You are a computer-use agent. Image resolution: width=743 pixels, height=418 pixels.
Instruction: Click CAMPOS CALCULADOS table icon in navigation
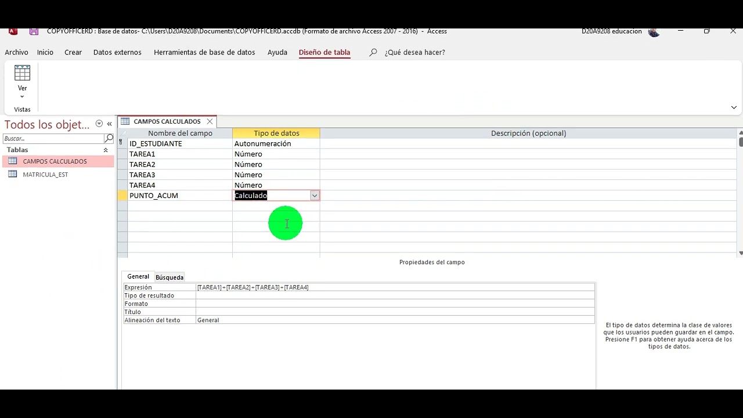pyautogui.click(x=13, y=161)
